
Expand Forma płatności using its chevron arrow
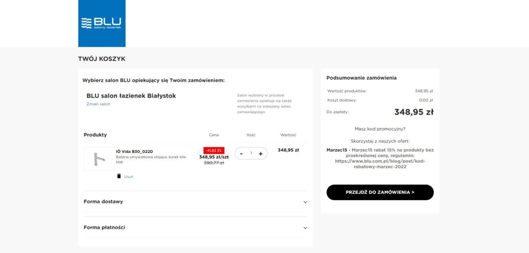[x=305, y=228]
